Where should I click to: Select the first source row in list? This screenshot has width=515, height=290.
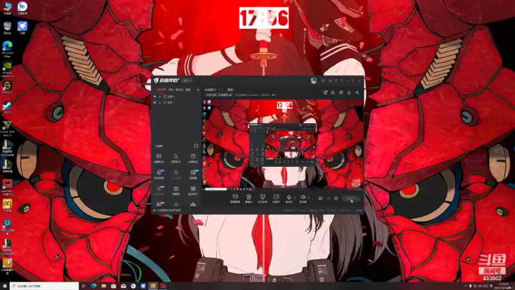coord(176,97)
